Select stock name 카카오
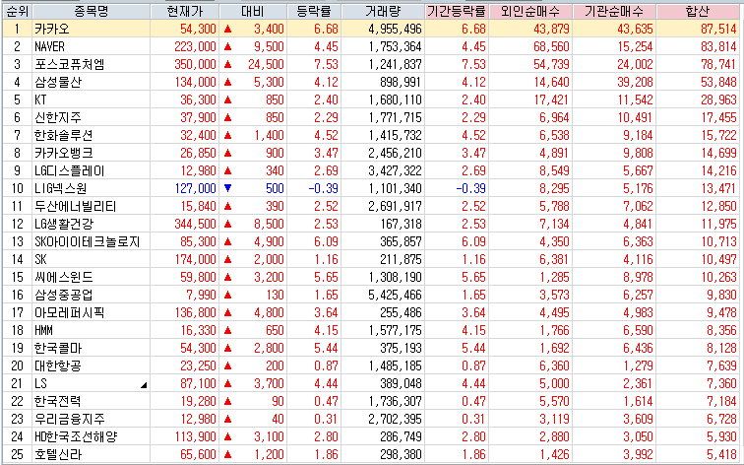This screenshot has height=465, width=744. (52, 29)
